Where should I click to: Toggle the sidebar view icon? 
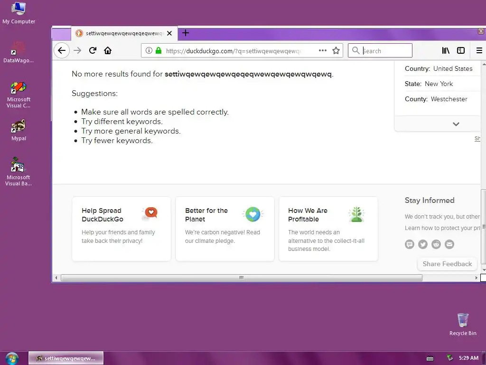pyautogui.click(x=461, y=50)
